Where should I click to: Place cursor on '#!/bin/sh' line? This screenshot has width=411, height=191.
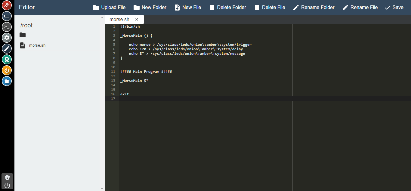click(130, 26)
